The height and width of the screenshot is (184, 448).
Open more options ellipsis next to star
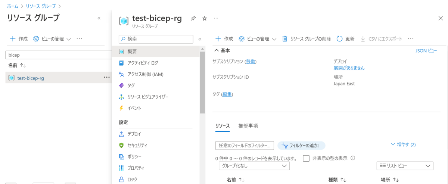click(x=216, y=18)
